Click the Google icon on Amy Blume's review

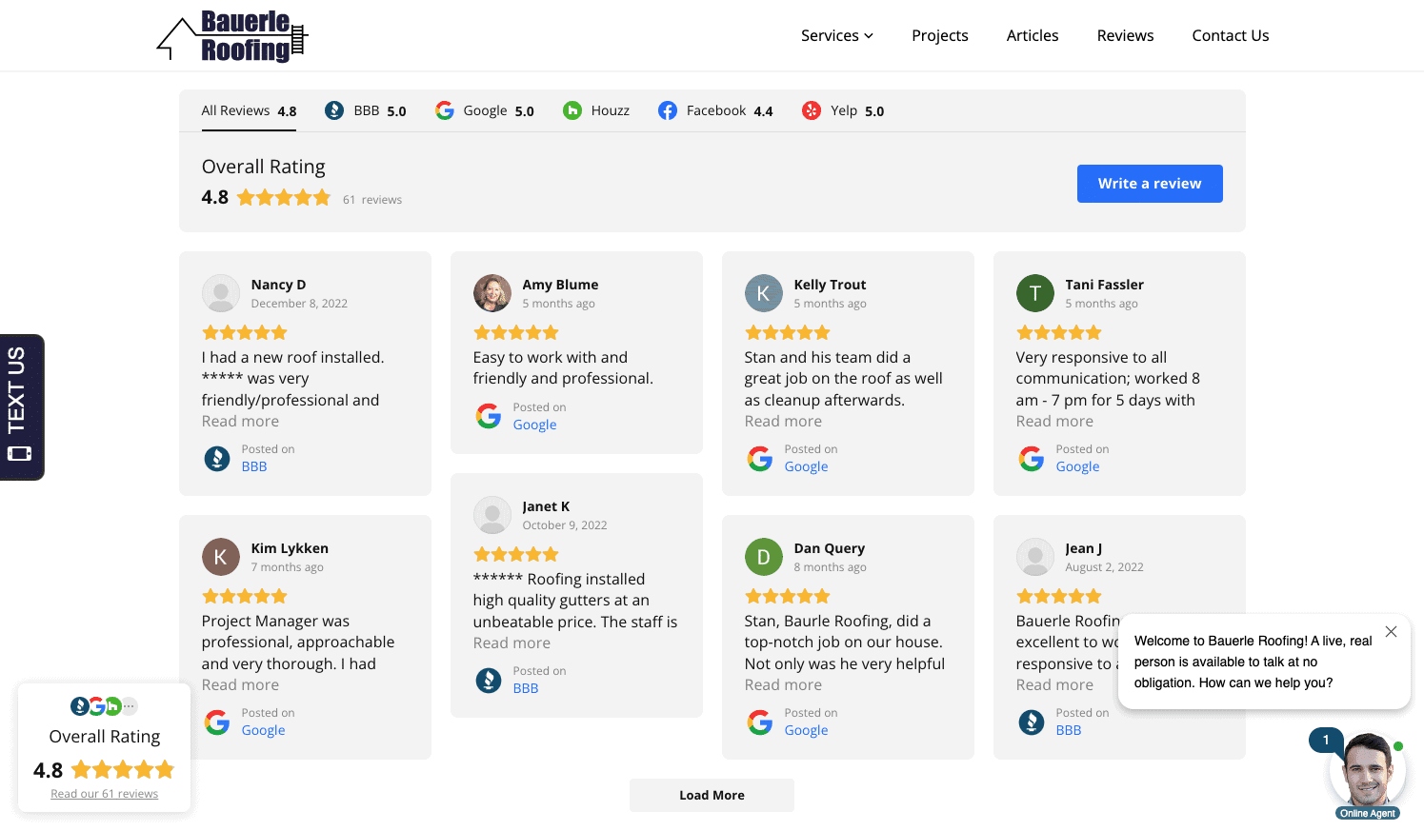point(489,416)
